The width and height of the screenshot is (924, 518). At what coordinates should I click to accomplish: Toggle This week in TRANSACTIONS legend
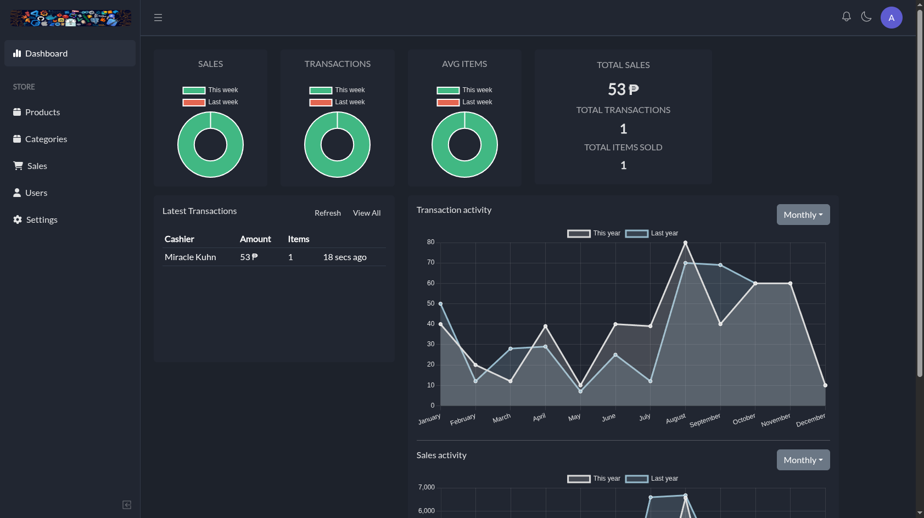337,90
